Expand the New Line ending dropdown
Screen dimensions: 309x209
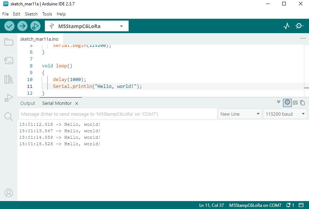tap(240, 114)
